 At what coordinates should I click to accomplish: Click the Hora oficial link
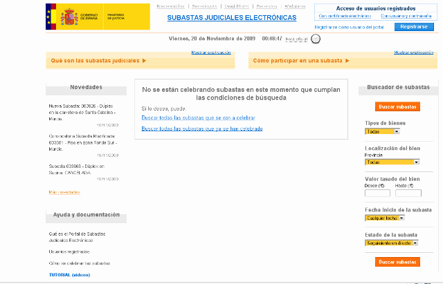coord(296,39)
